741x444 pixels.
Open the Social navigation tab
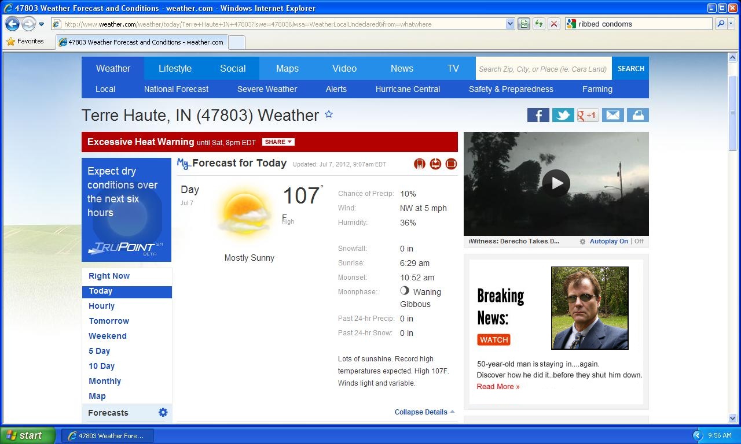pyautogui.click(x=233, y=68)
